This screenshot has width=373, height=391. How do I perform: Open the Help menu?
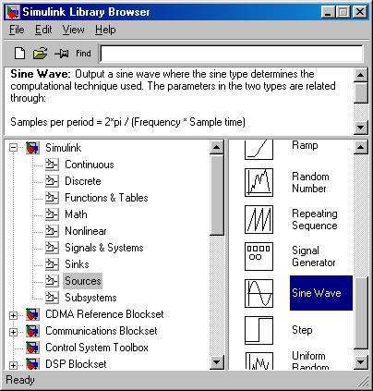click(x=105, y=30)
